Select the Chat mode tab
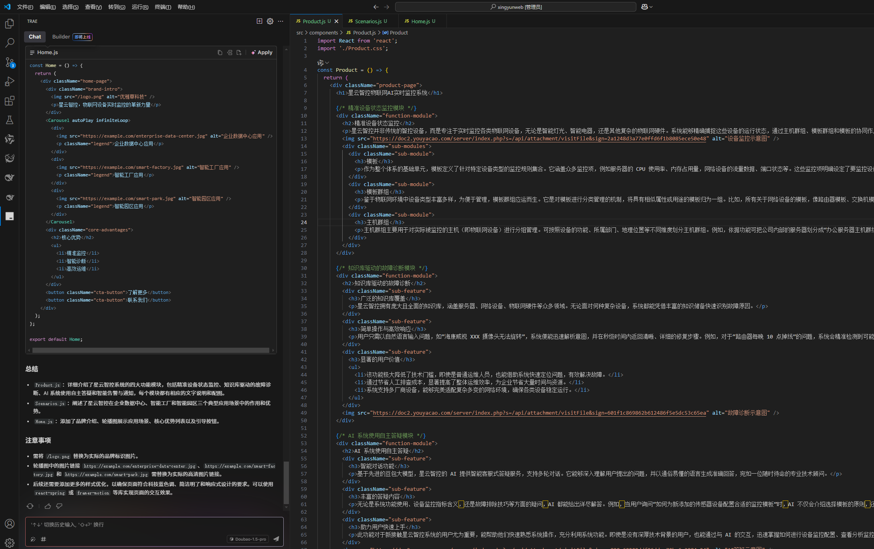Image resolution: width=874 pixels, height=549 pixels. (35, 37)
